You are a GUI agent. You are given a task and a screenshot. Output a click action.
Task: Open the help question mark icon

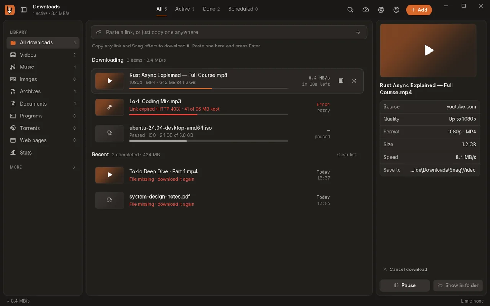396,10
